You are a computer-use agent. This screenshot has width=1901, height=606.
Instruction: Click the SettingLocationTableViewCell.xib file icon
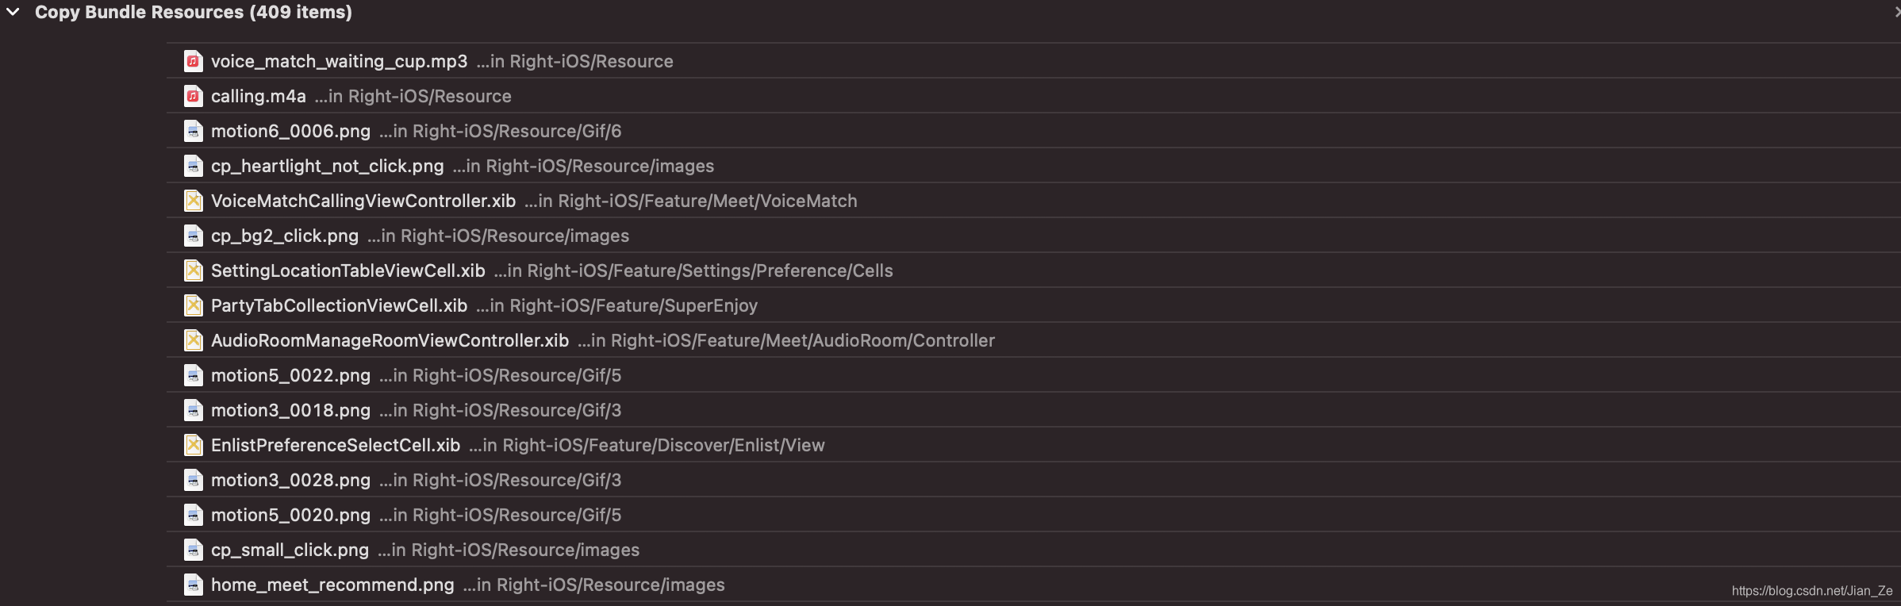[194, 270]
